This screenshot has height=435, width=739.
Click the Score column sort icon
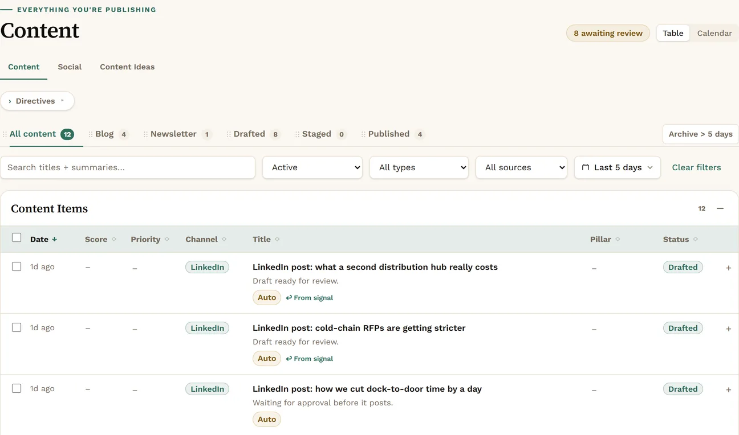[114, 239]
